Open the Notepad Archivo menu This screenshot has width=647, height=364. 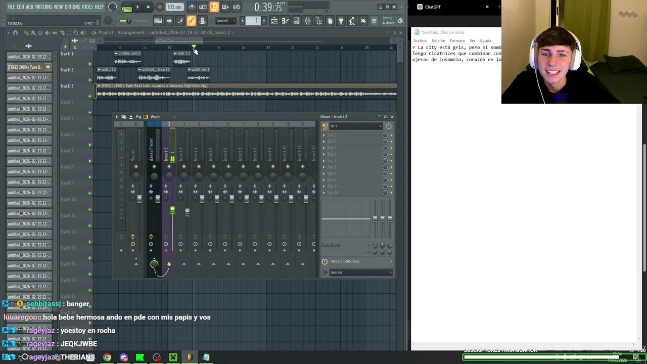point(420,40)
